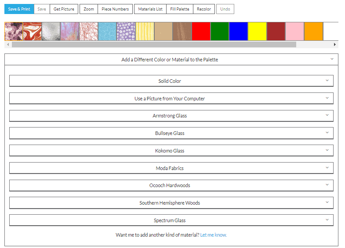Pick the solid green color swatch
Image resolution: width=345 pixels, height=248 pixels.
tap(220, 32)
